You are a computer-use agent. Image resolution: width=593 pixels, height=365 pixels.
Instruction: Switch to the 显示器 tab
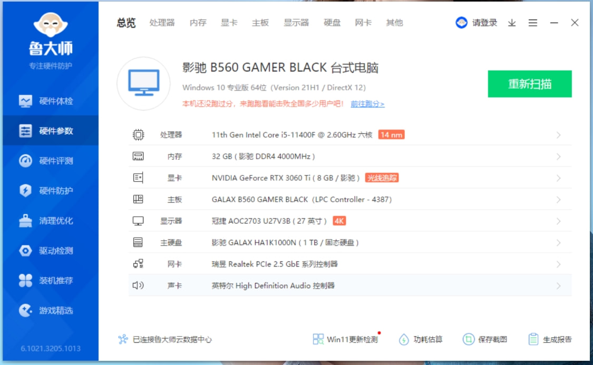(x=298, y=23)
